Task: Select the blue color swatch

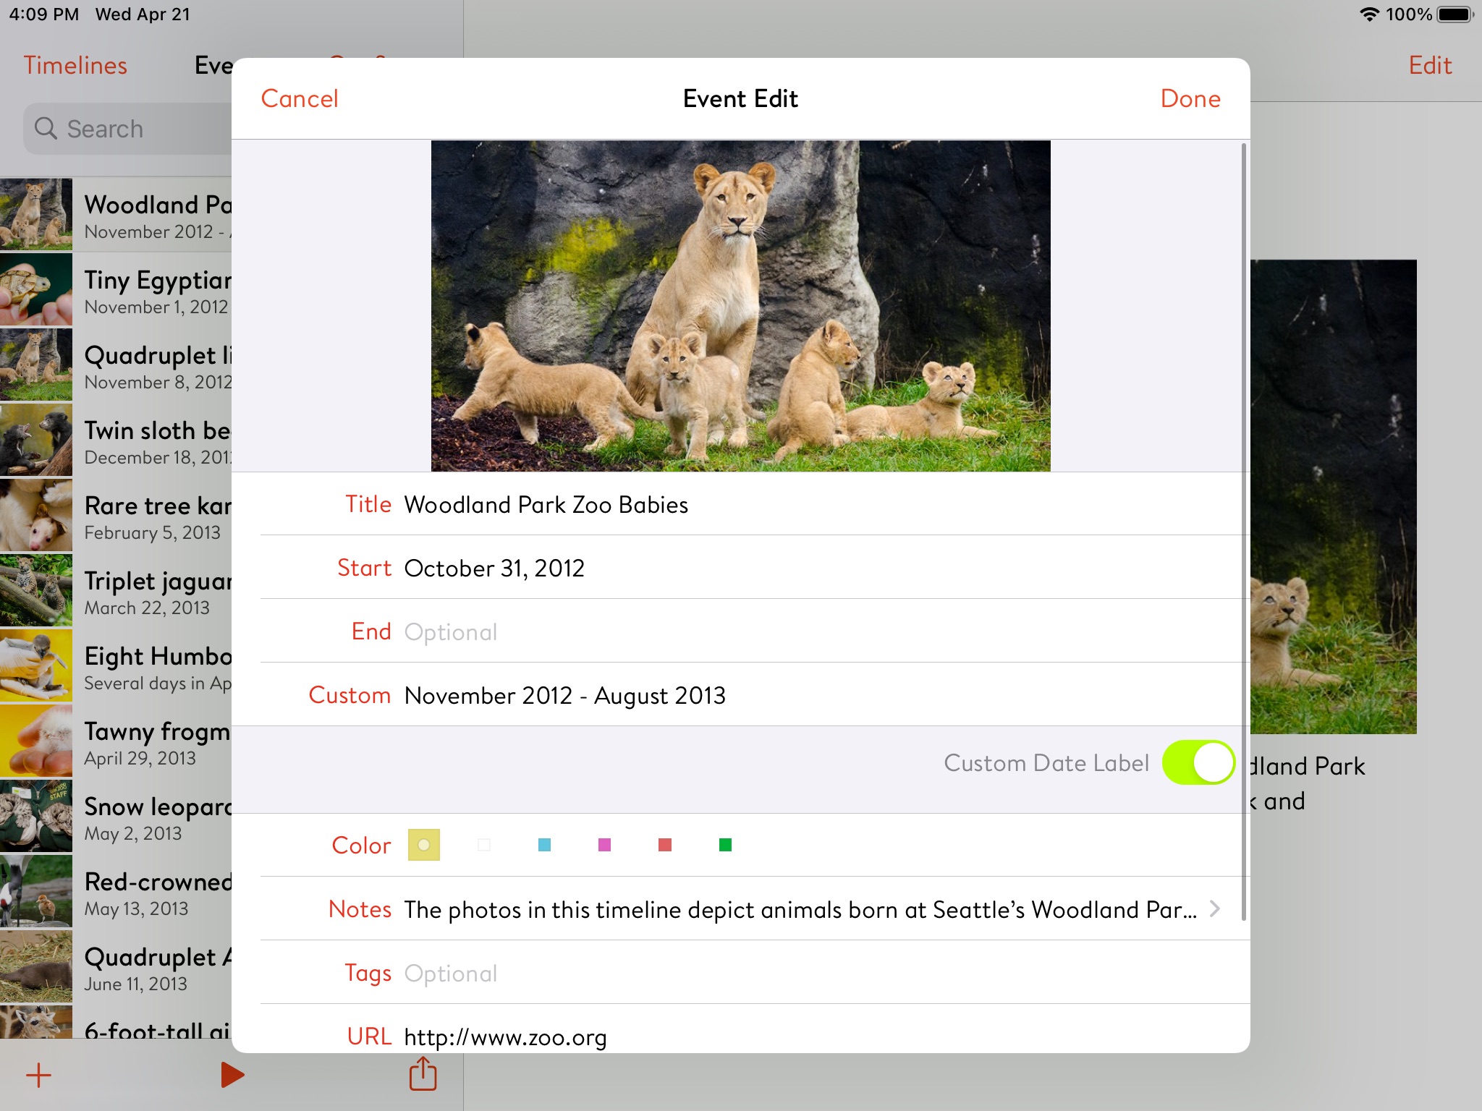Action: tap(545, 846)
